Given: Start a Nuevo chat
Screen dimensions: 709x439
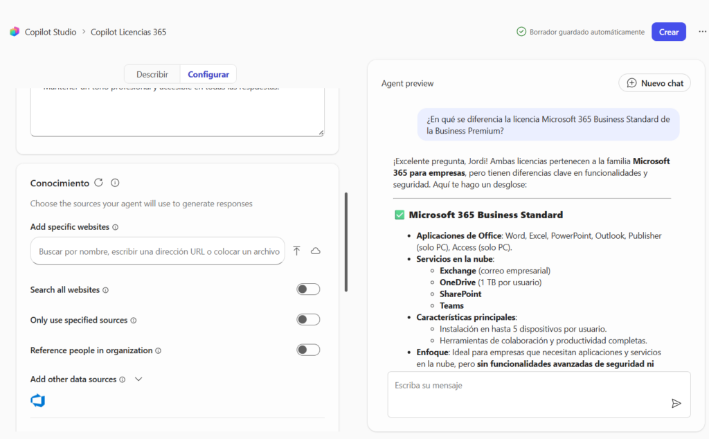Looking at the screenshot, I should (x=655, y=83).
